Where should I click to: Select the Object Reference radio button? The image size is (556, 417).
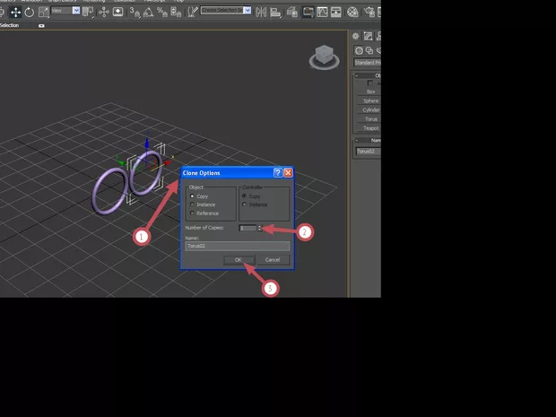point(192,213)
